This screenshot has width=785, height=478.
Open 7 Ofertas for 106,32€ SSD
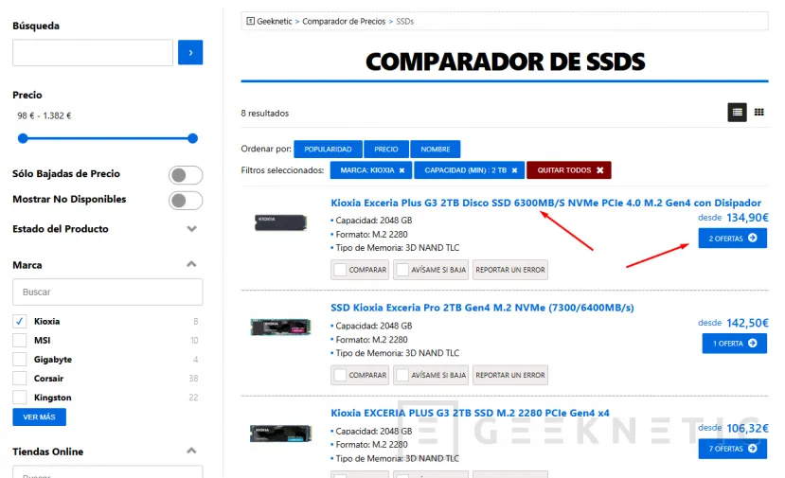732,449
